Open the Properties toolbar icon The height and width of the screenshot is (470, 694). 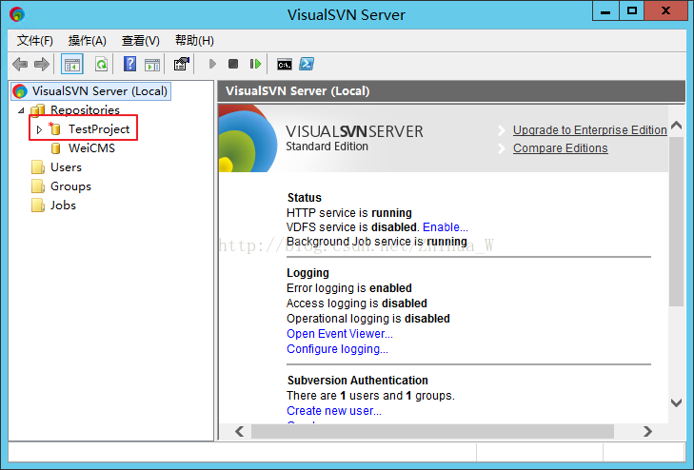coord(182,64)
